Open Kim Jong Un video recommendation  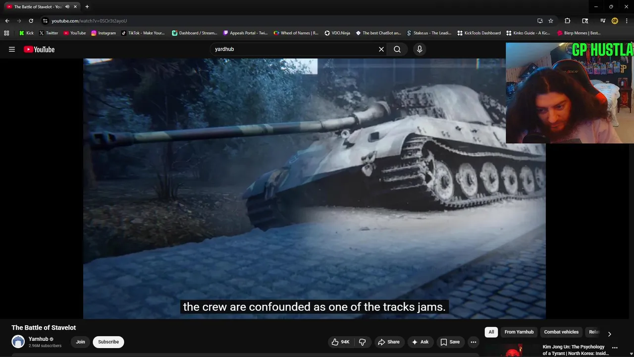576,350
